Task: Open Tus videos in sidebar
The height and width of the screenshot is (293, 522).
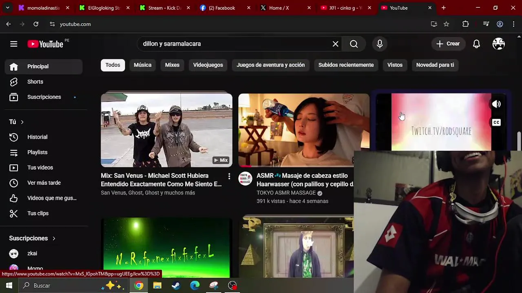Action: tap(44, 168)
